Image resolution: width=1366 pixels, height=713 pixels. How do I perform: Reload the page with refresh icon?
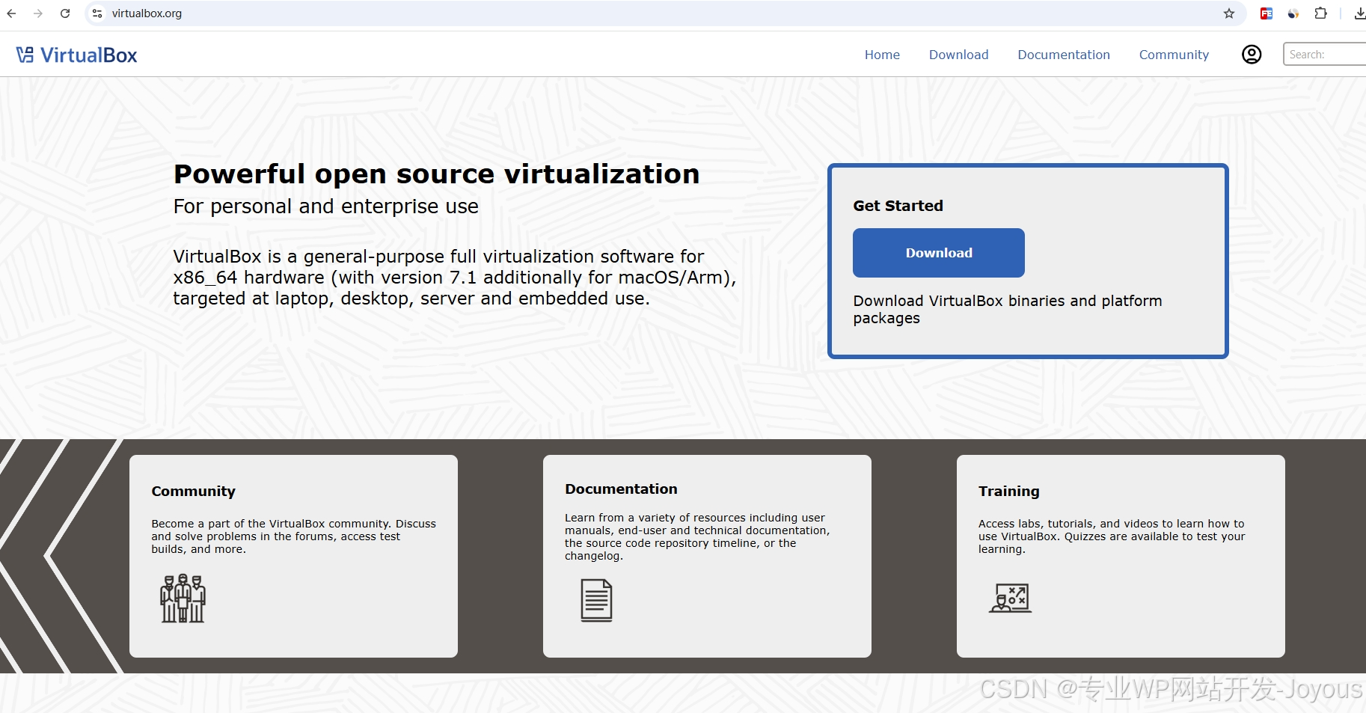65,13
